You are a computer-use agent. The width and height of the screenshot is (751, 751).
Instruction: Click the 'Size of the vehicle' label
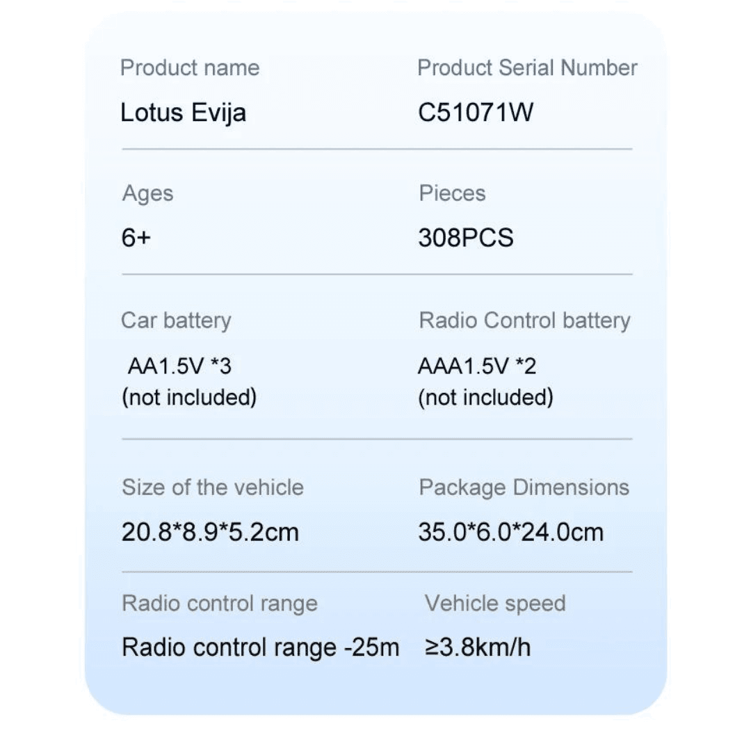(213, 487)
